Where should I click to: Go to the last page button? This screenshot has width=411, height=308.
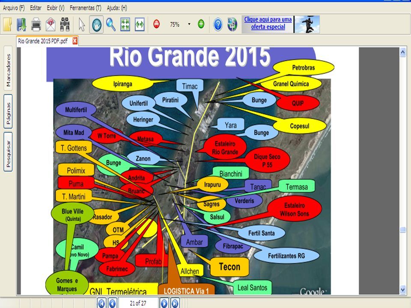coord(175,303)
